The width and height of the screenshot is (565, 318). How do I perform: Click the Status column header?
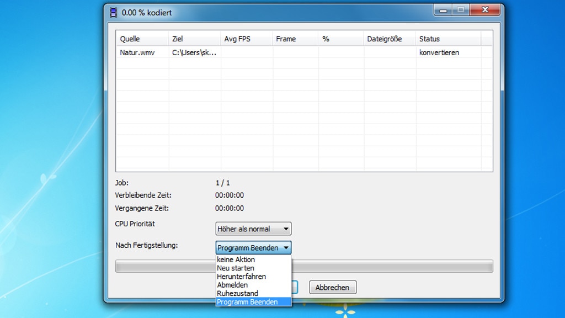[448, 39]
